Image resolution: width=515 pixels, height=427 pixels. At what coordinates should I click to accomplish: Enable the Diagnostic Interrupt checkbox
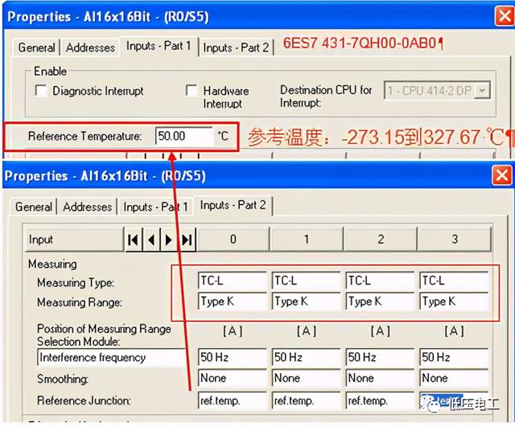tap(42, 91)
